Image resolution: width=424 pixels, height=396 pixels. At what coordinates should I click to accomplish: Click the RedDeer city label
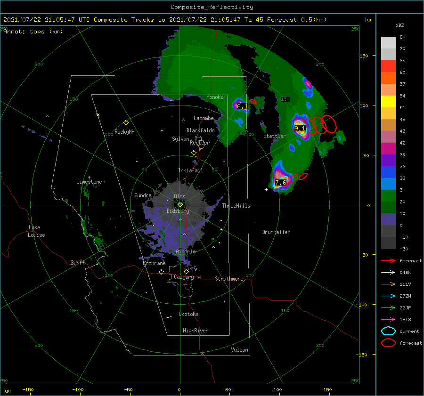click(200, 143)
